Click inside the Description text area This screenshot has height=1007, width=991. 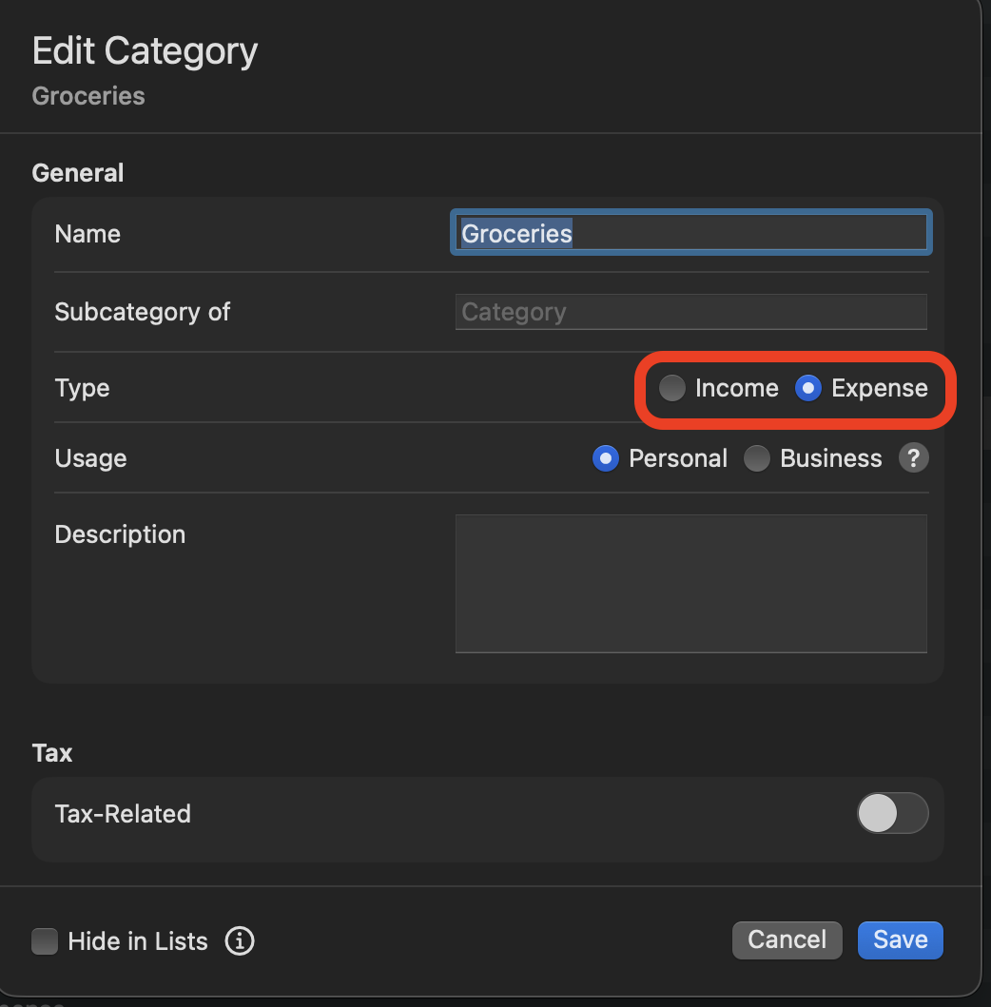click(690, 583)
